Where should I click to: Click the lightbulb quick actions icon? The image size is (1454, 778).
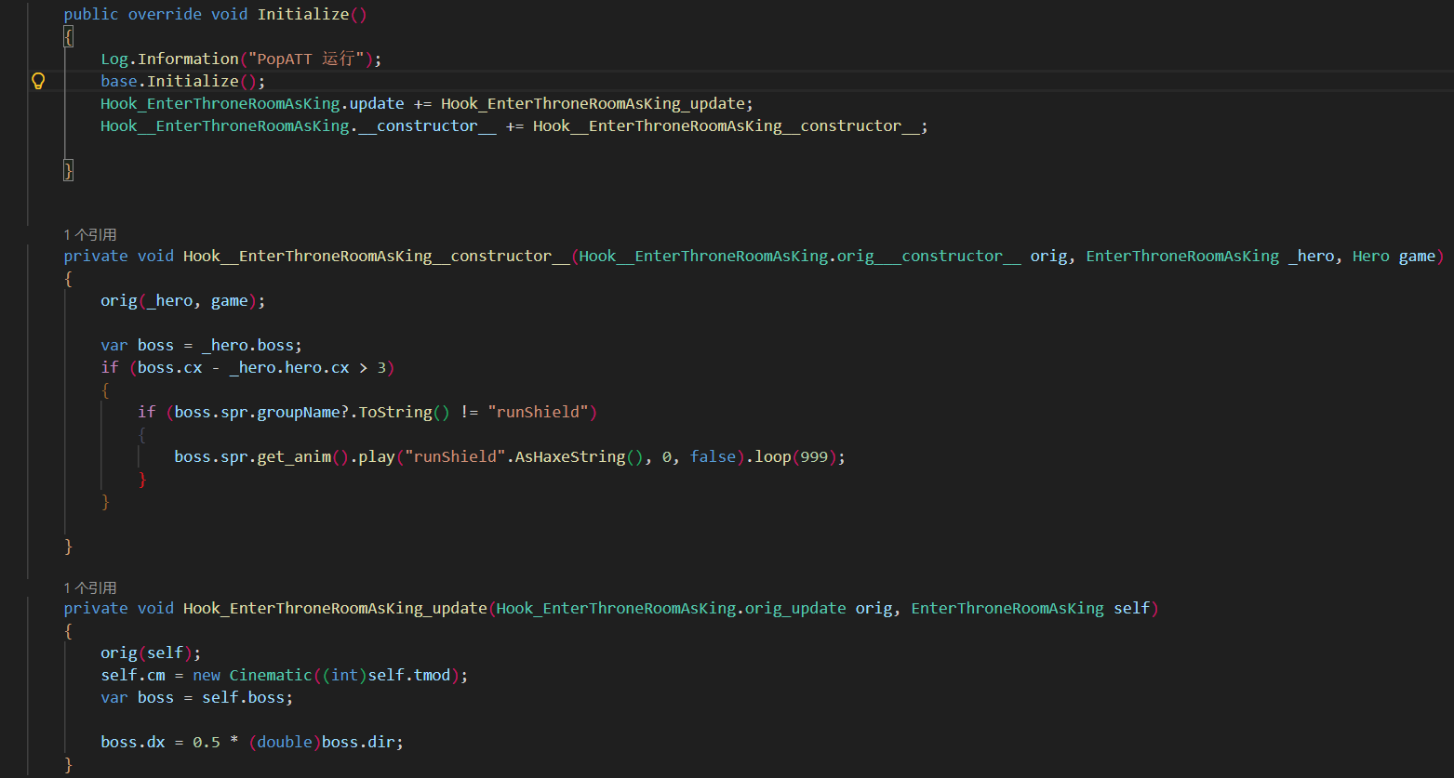click(x=38, y=81)
